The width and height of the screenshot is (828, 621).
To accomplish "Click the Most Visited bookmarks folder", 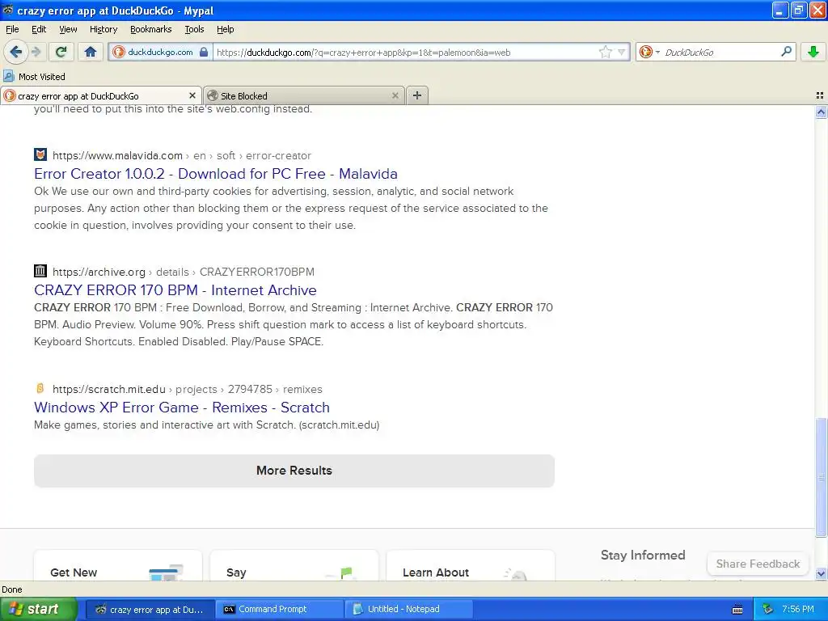I will (x=34, y=77).
